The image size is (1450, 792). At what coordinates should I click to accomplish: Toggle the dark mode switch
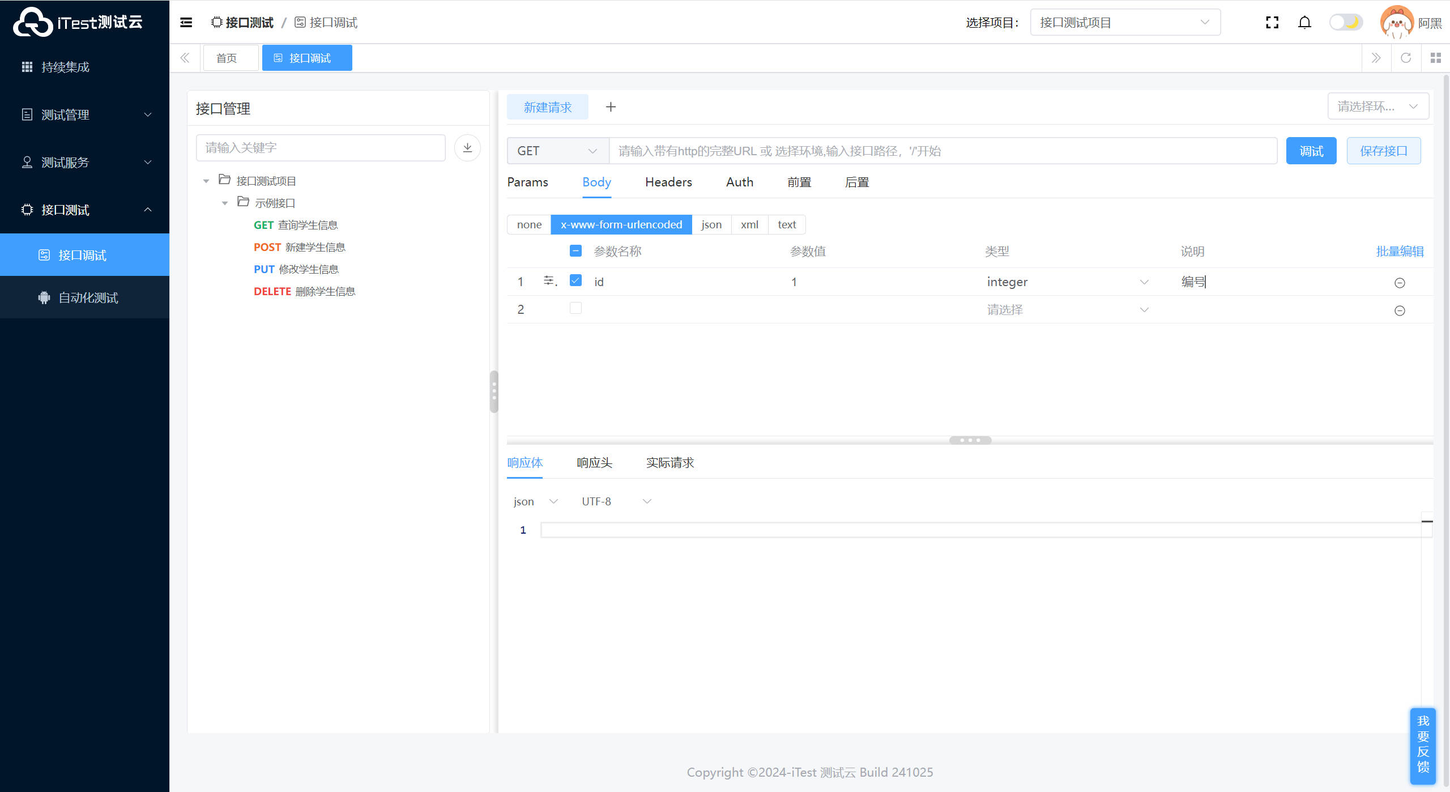point(1346,23)
